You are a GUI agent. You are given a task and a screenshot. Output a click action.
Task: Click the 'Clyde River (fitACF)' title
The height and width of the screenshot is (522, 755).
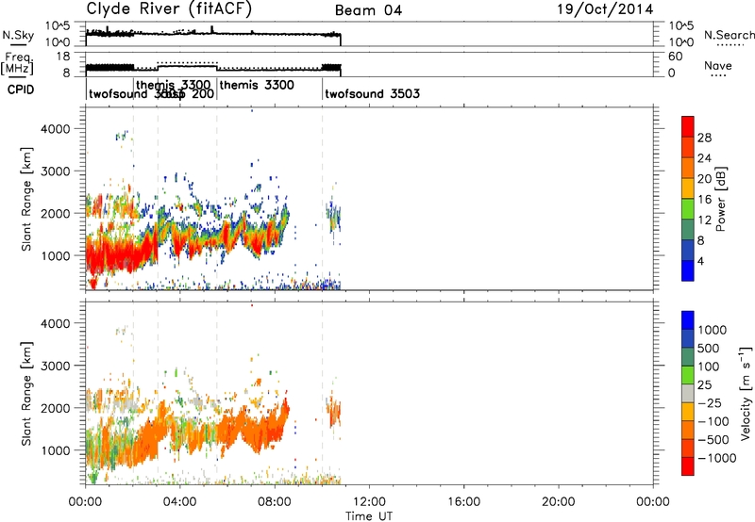169,9
